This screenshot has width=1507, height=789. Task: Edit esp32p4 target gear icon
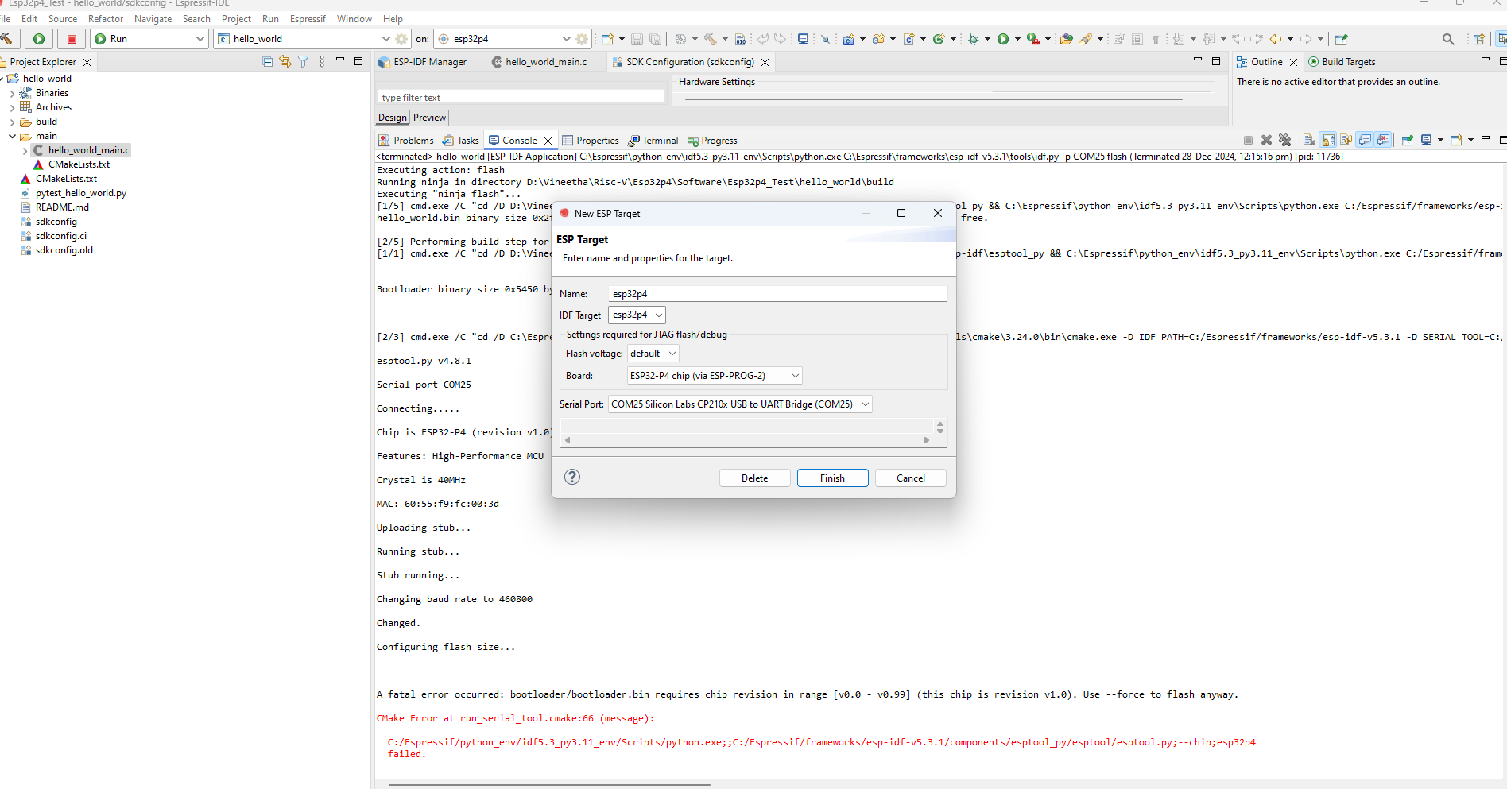(582, 38)
